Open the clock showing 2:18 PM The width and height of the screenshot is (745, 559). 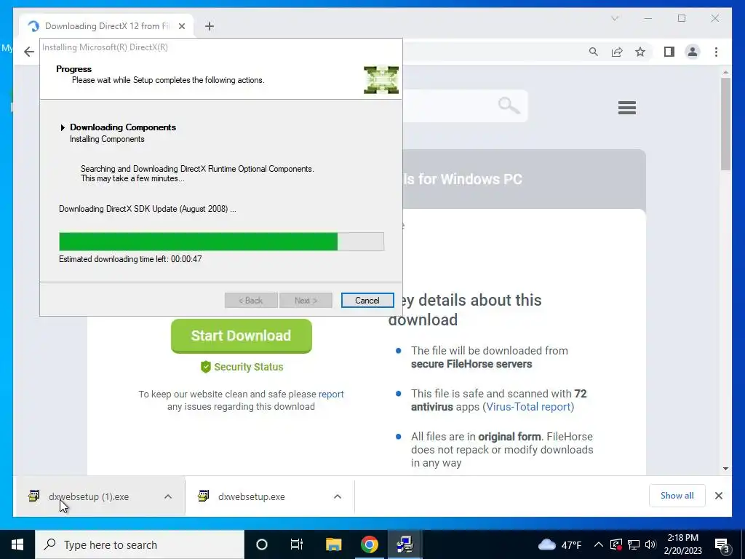pyautogui.click(x=682, y=544)
